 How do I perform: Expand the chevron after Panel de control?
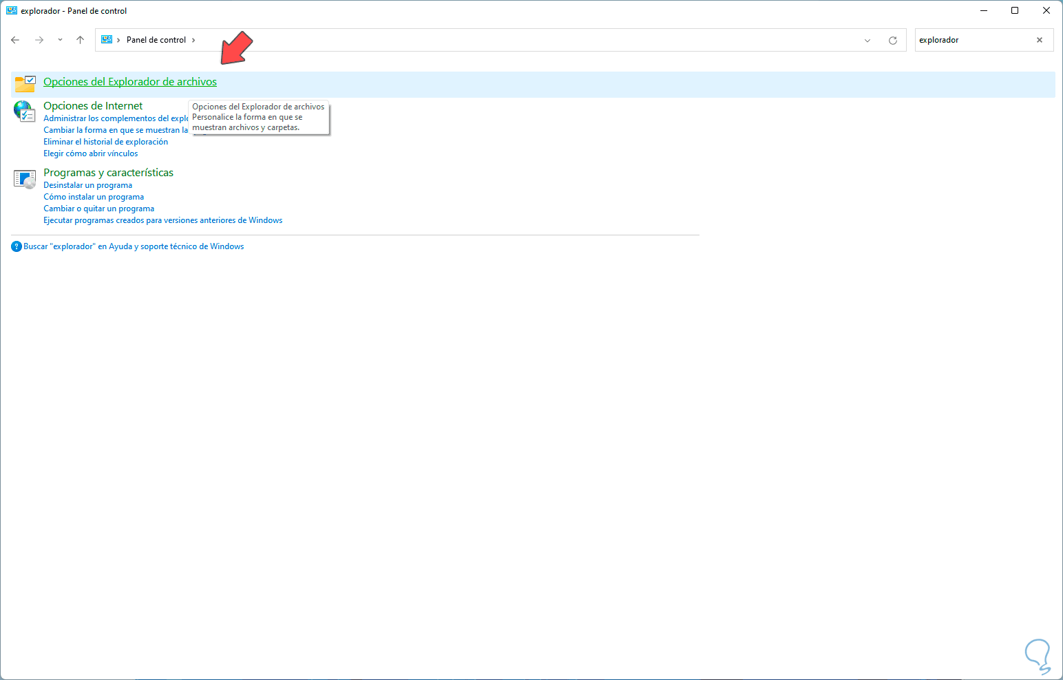[193, 40]
